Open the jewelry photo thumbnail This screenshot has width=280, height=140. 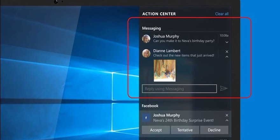[164, 71]
